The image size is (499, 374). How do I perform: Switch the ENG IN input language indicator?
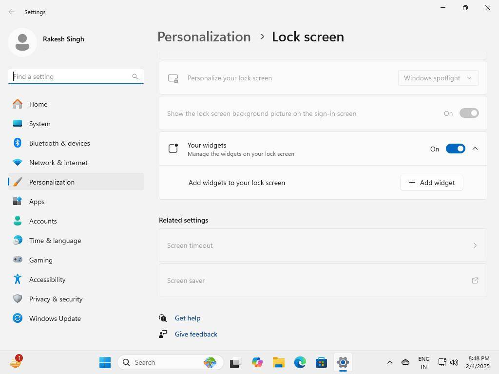pos(423,362)
